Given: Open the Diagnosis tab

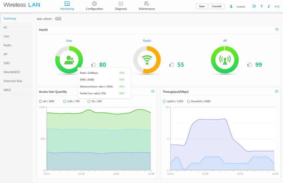Looking at the screenshot, I should [121, 6].
